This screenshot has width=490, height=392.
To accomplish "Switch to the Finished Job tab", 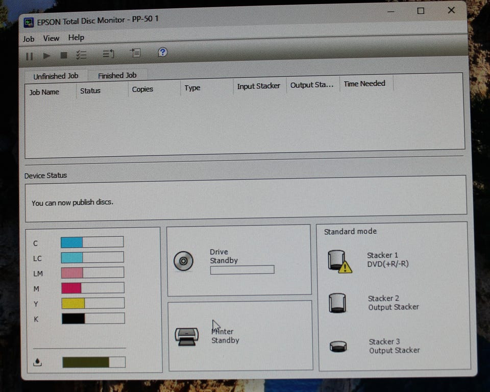I will [x=117, y=76].
